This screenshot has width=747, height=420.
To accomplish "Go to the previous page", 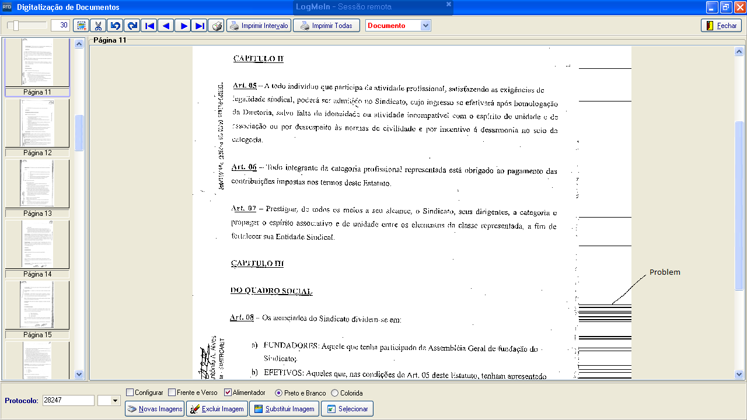I will [166, 26].
